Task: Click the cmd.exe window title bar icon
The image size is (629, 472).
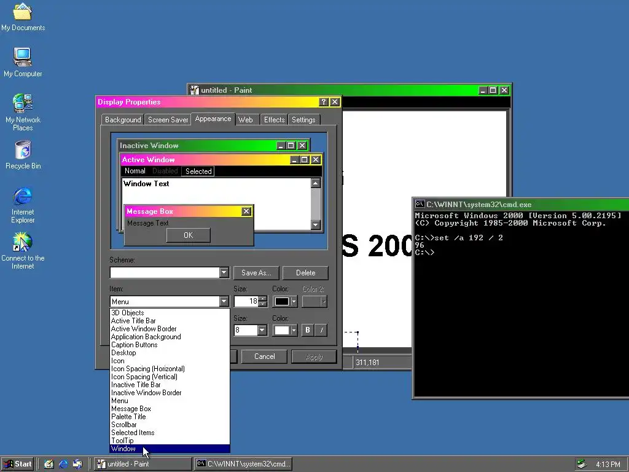Action: (x=420, y=204)
